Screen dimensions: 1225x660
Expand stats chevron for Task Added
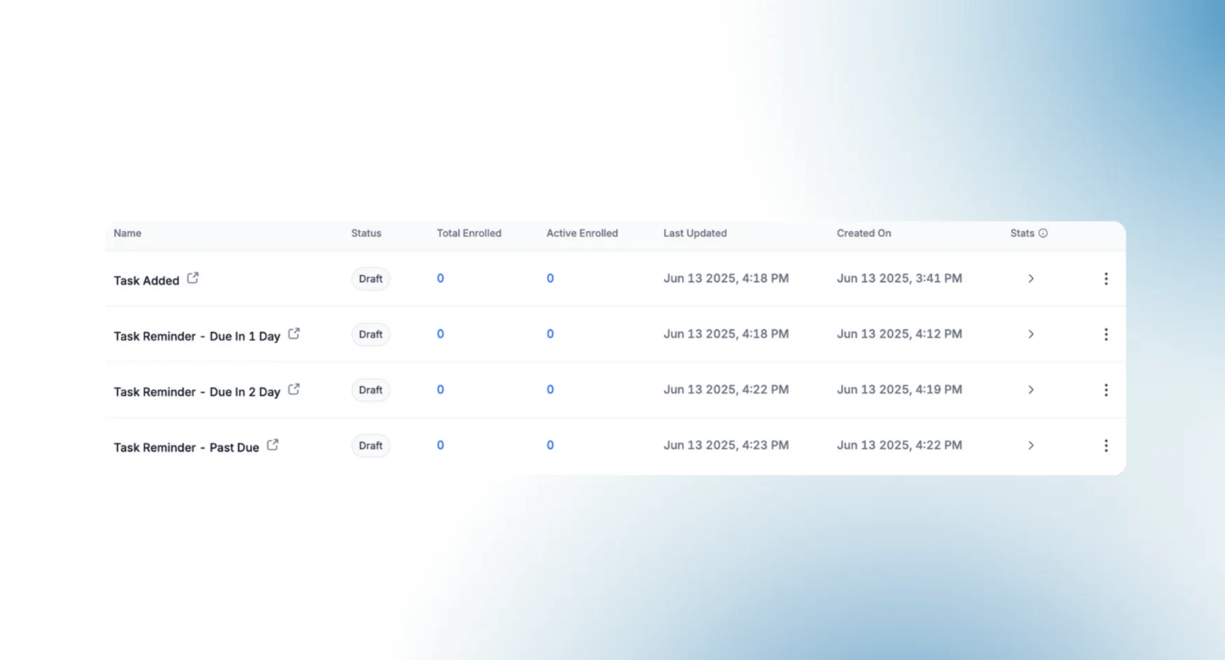point(1031,279)
